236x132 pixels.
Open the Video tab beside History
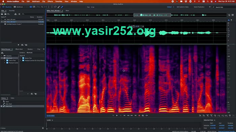(12, 98)
